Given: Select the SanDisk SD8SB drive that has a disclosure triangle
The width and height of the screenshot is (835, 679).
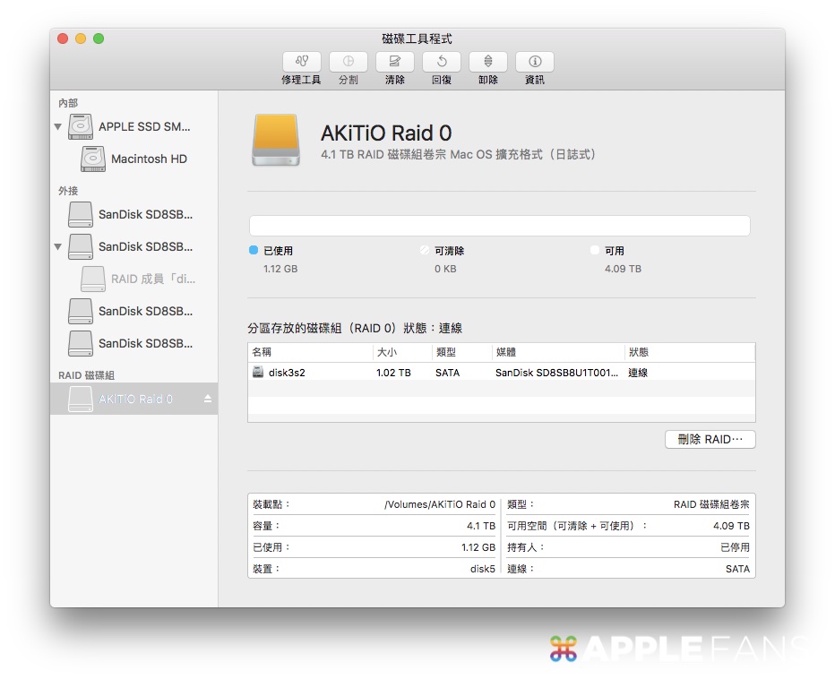Looking at the screenshot, I should point(133,246).
